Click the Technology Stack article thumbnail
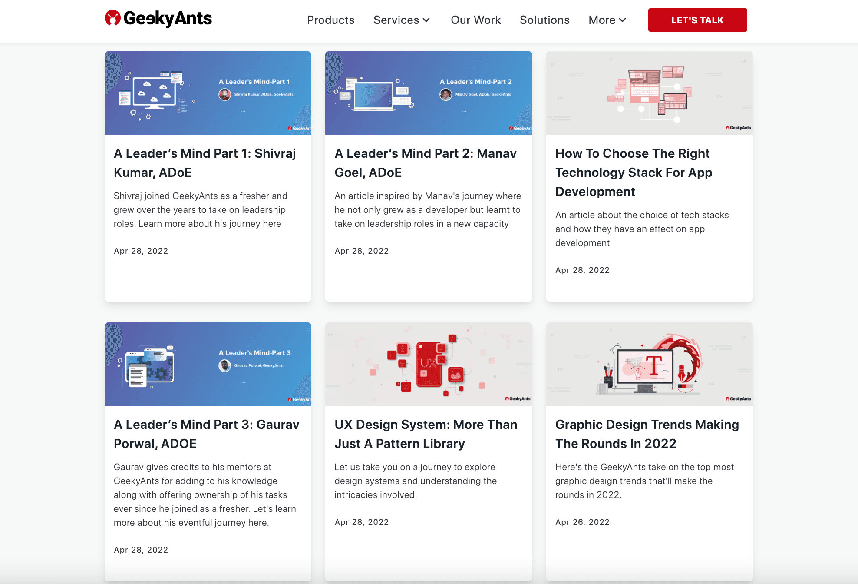The width and height of the screenshot is (858, 584). pyautogui.click(x=649, y=93)
